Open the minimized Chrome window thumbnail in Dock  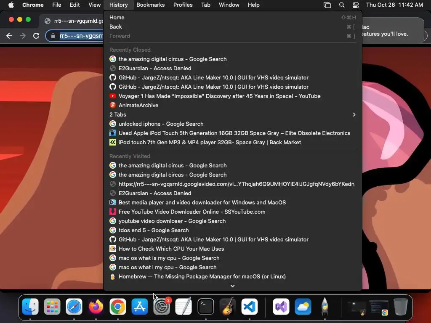378,307
